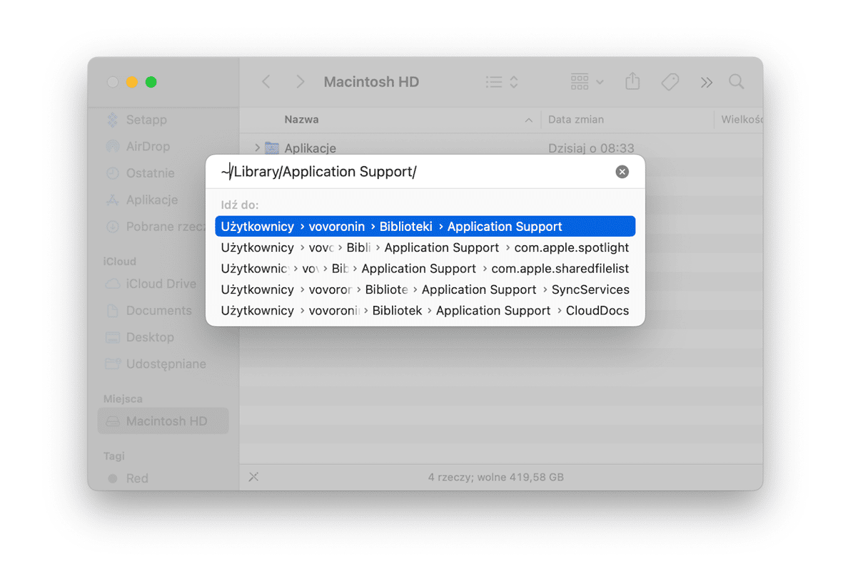868x581 pixels.
Task: Expand the Aplikacje folder disclosure arrow
Action: pyautogui.click(x=258, y=148)
